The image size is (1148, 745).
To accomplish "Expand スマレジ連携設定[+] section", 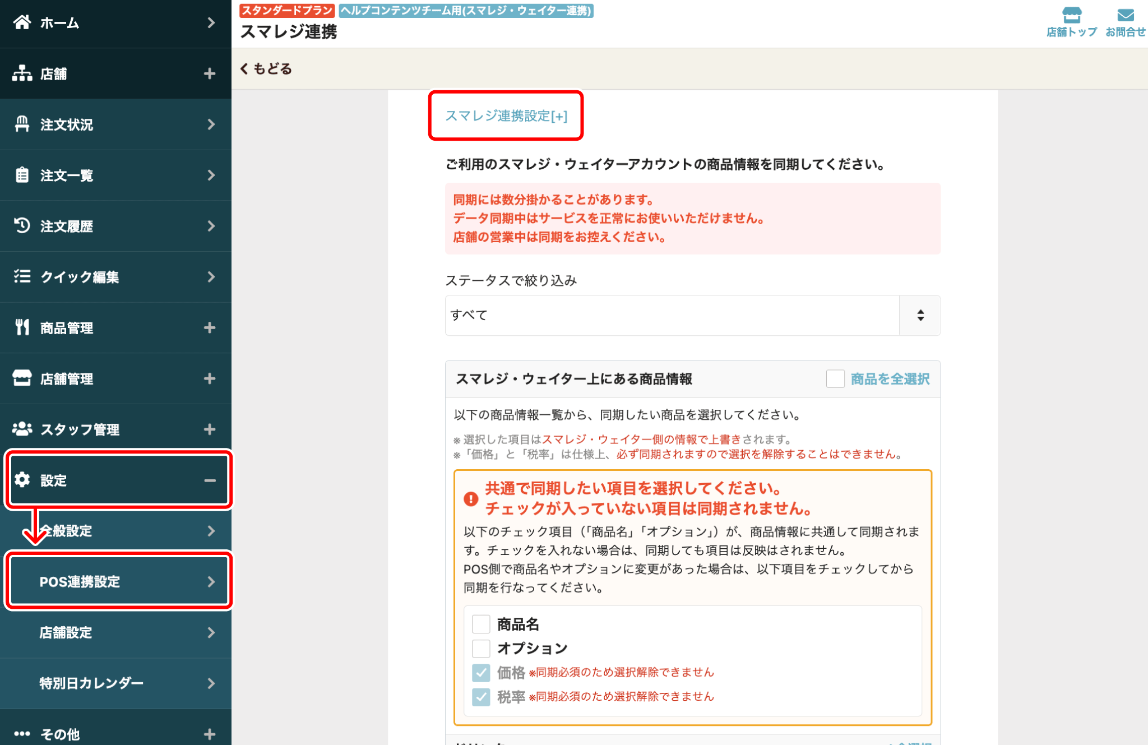I will 506,115.
